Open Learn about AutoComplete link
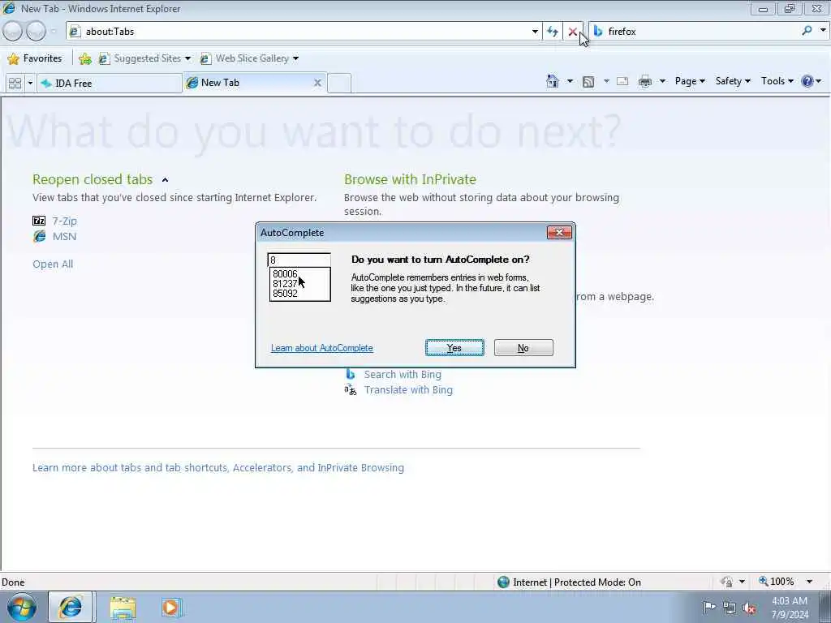Screen dimensions: 831x623 321,348
